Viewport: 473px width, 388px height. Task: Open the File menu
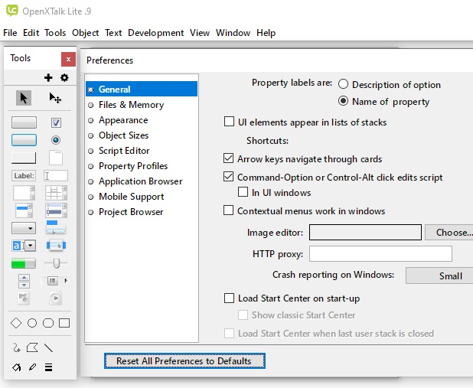pos(10,33)
